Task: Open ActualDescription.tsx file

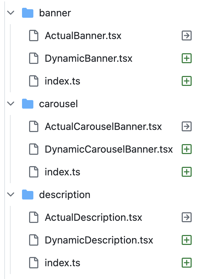Action: (93, 218)
